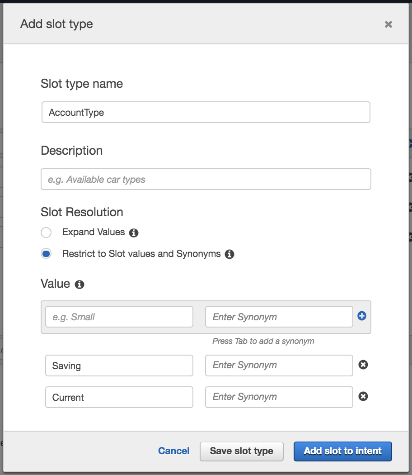Viewport: 412px width, 475px height.
Task: Close the Add slot type dialog
Action: [x=389, y=24]
